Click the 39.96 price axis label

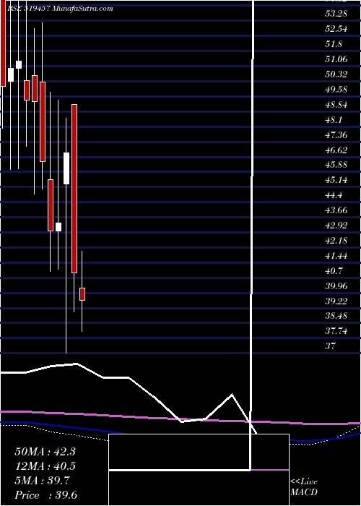pos(336,286)
